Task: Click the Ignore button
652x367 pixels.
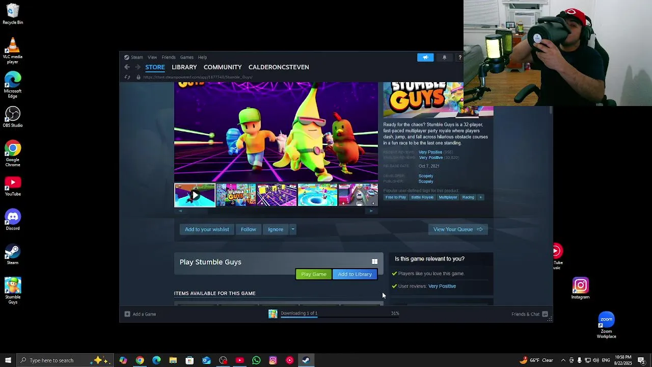Action: pos(276,229)
